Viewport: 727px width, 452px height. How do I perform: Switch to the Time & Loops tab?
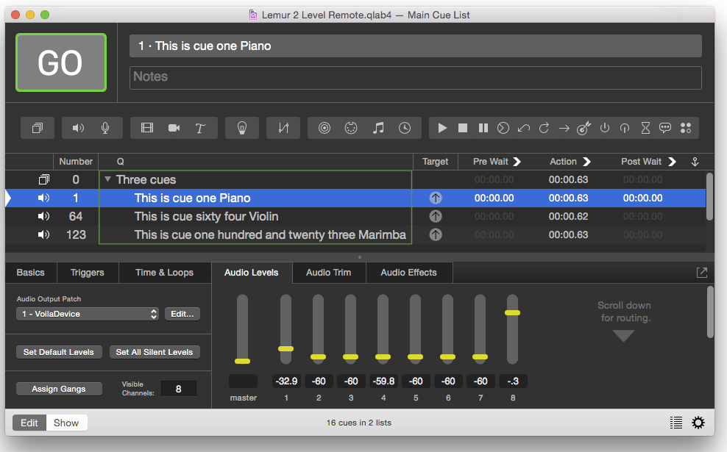coord(164,273)
